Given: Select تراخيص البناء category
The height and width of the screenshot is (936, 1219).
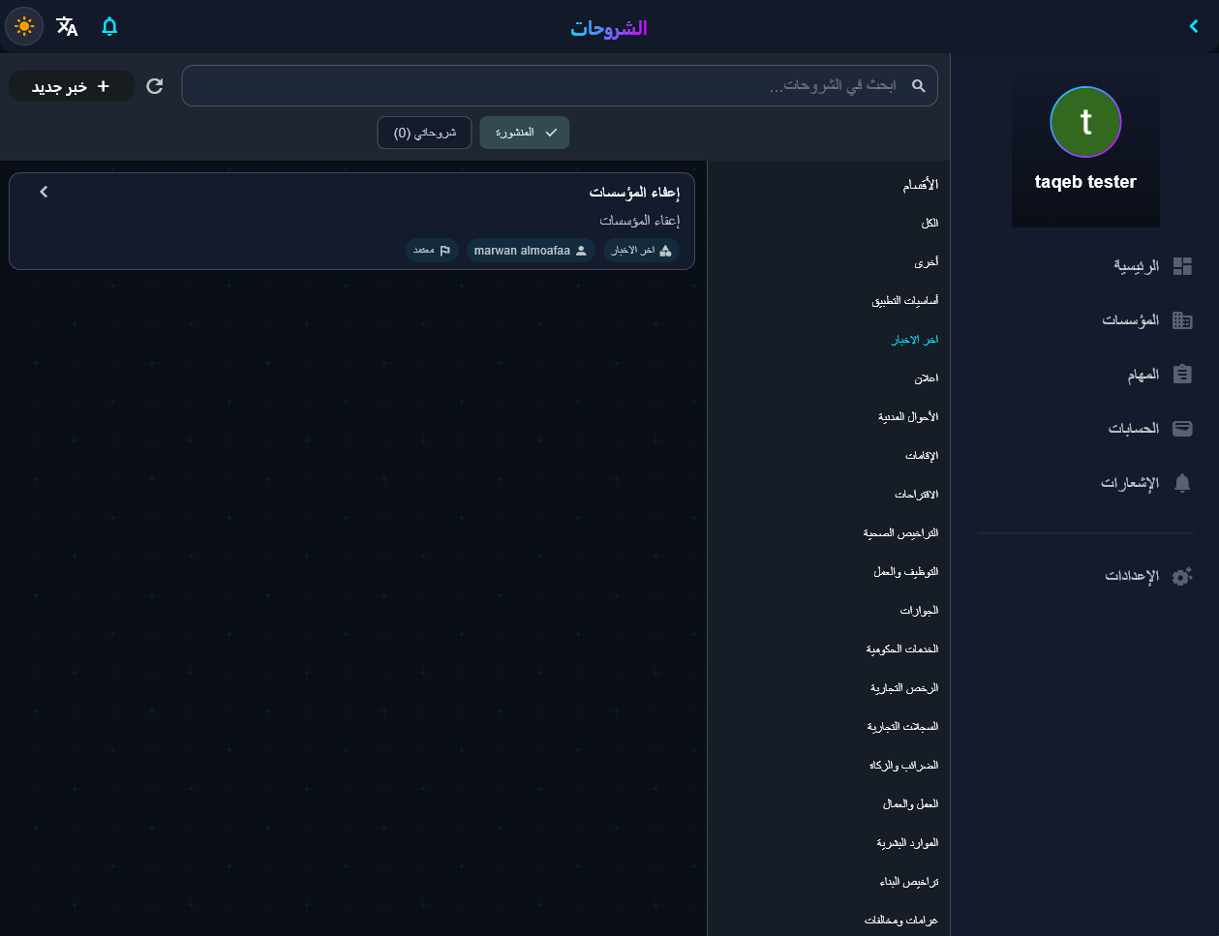Looking at the screenshot, I should [x=909, y=883].
